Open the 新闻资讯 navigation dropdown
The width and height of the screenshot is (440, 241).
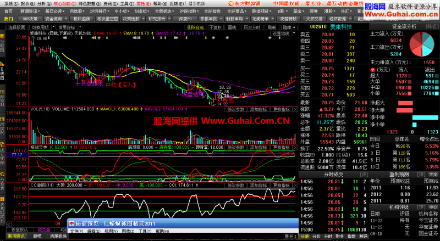tap(28, 10)
